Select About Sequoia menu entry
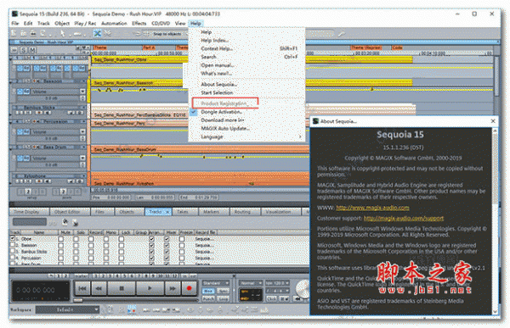 point(218,84)
